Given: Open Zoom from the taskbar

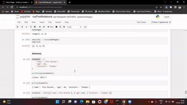Looking at the screenshot, I should point(130,102).
